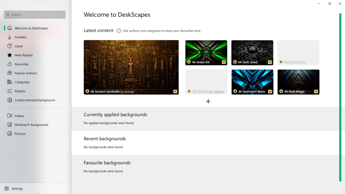The image size is (345, 194).
Task: Select Create animated background
Action: [35, 100]
